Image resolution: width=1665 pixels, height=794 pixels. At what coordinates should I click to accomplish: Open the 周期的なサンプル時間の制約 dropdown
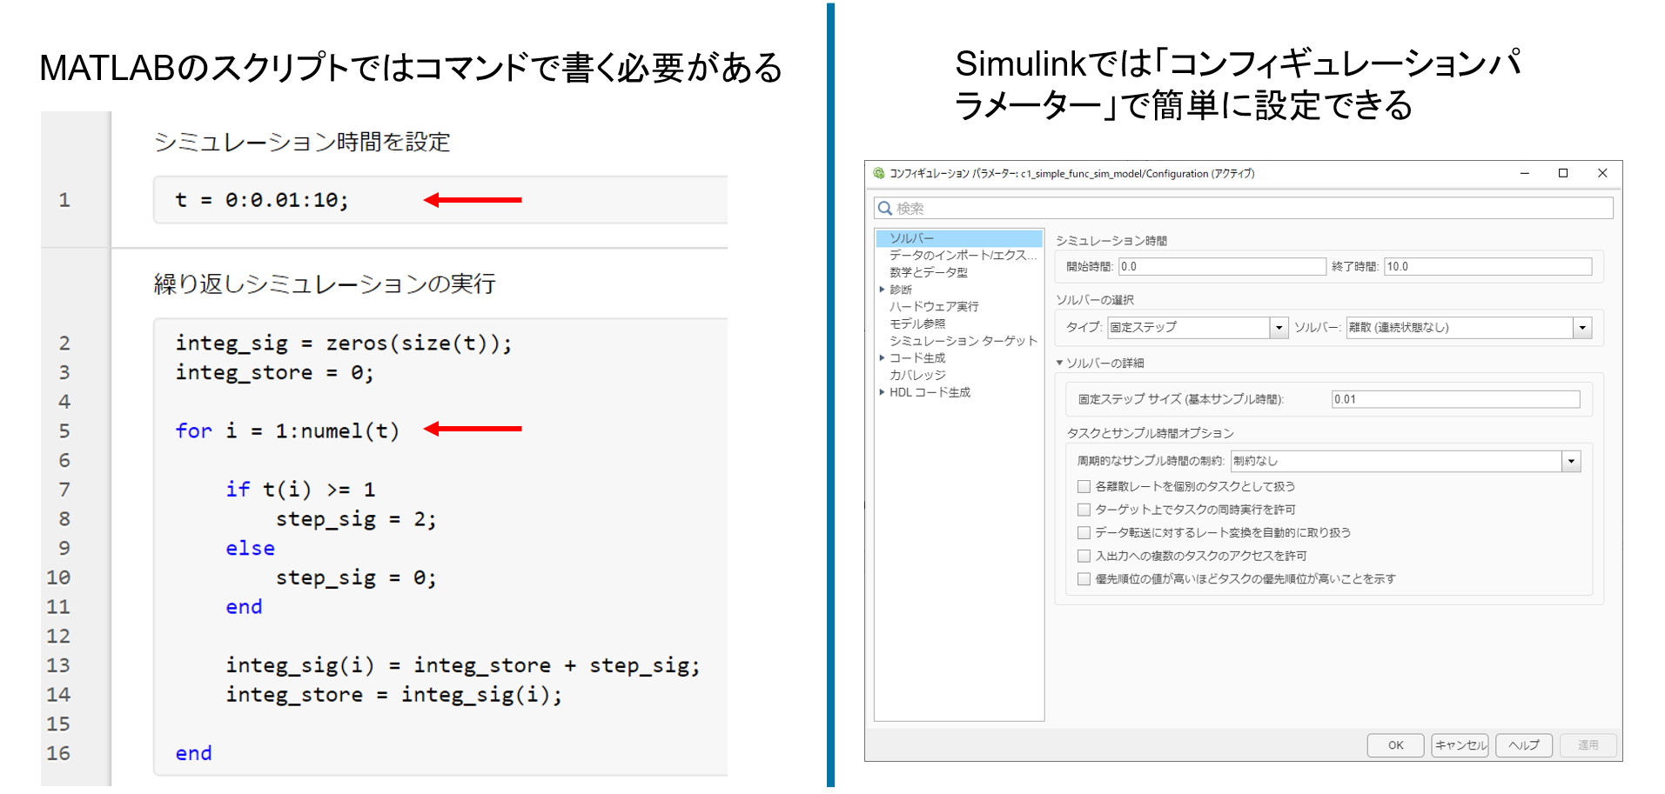pos(1571,461)
